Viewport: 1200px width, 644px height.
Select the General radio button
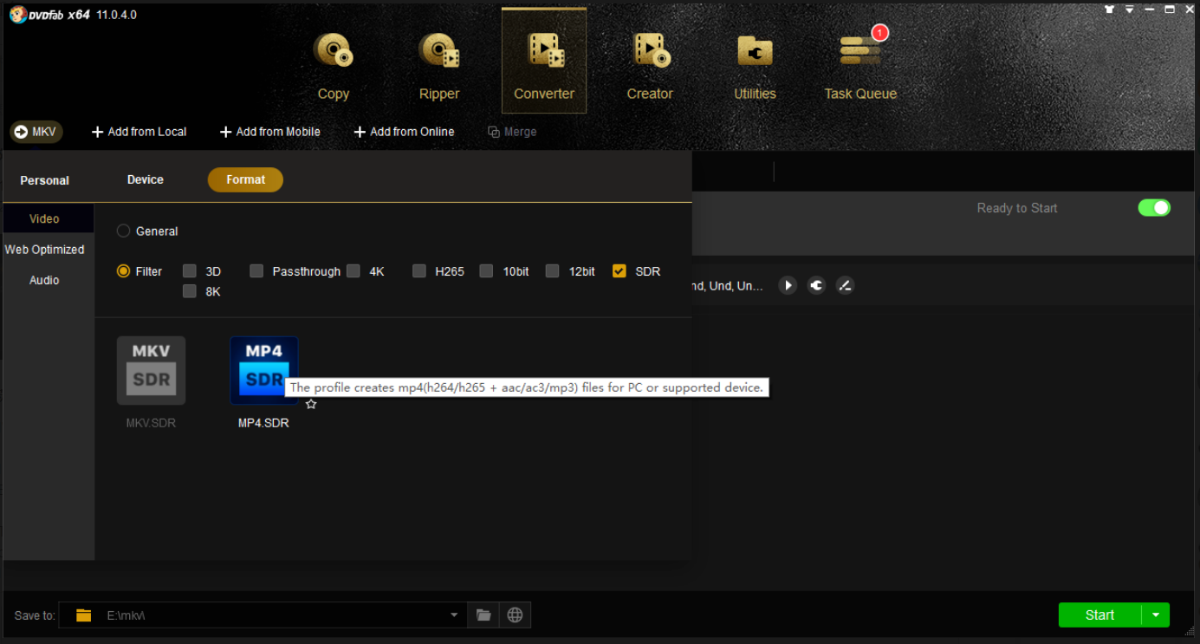pyautogui.click(x=124, y=231)
